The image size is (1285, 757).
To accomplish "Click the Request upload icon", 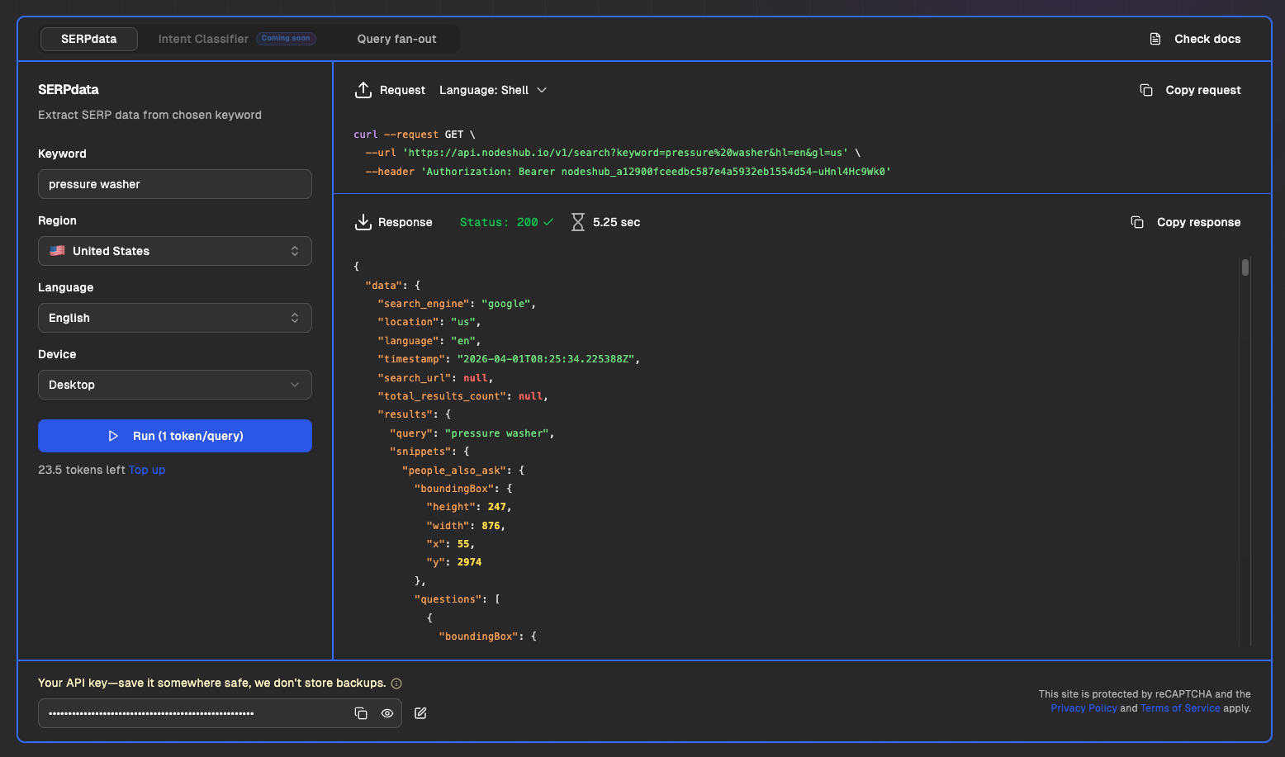I will point(363,90).
